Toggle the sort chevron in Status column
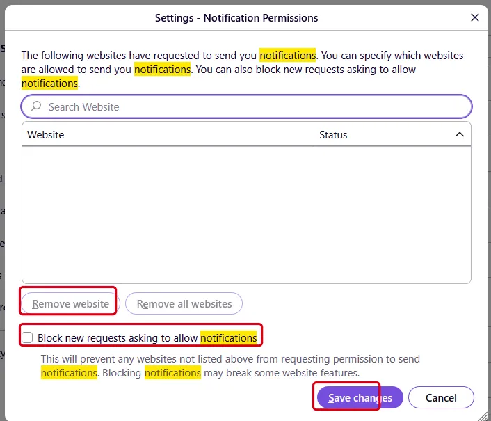Viewport: 491px width, 421px height. (460, 135)
